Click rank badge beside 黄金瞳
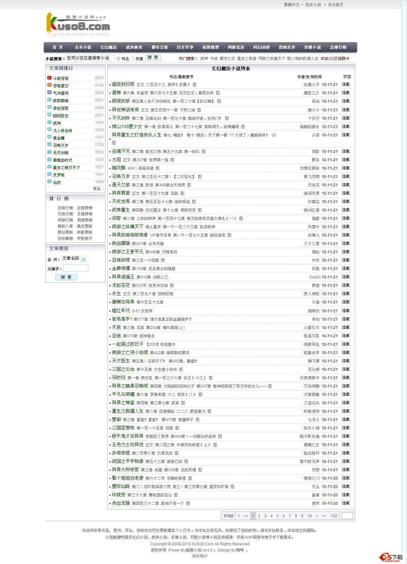Viewport: 407px width, 564px height. pos(49,137)
